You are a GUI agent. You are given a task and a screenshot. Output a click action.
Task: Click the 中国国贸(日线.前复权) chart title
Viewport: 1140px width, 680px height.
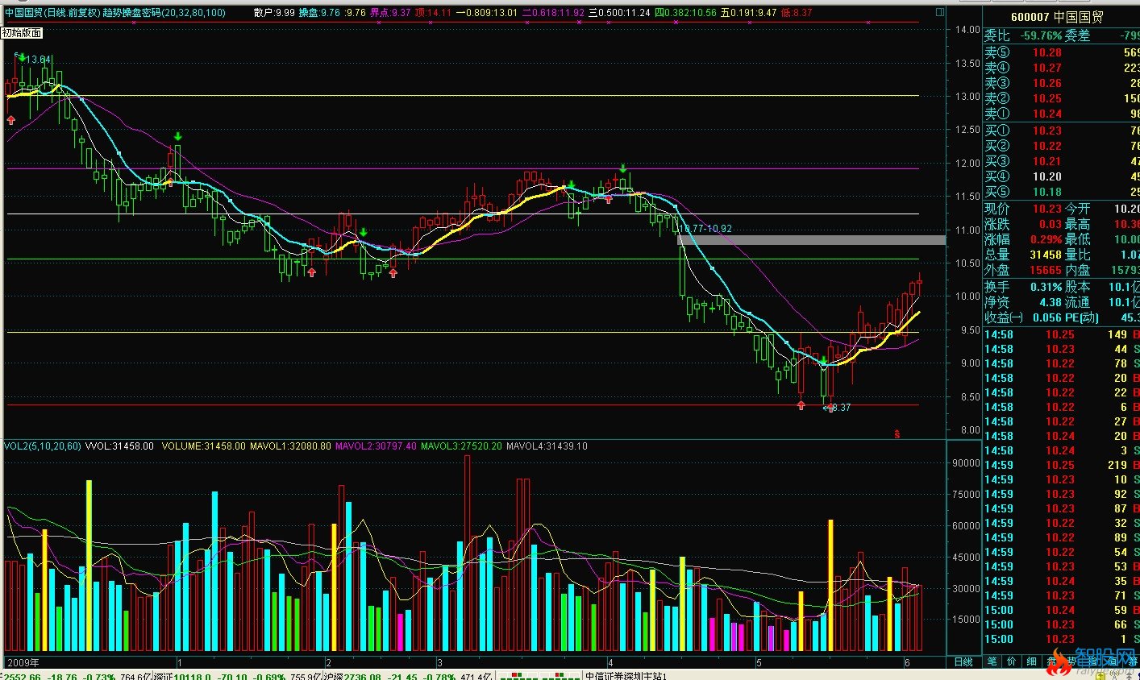point(52,13)
